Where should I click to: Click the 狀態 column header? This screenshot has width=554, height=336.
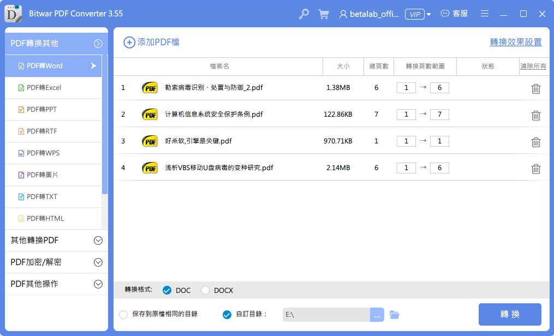488,67
